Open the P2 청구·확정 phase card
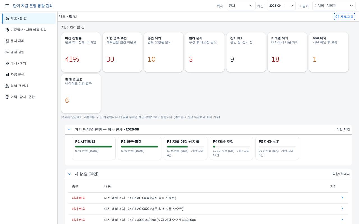Screen dimensions: 359x224 (139, 148)
